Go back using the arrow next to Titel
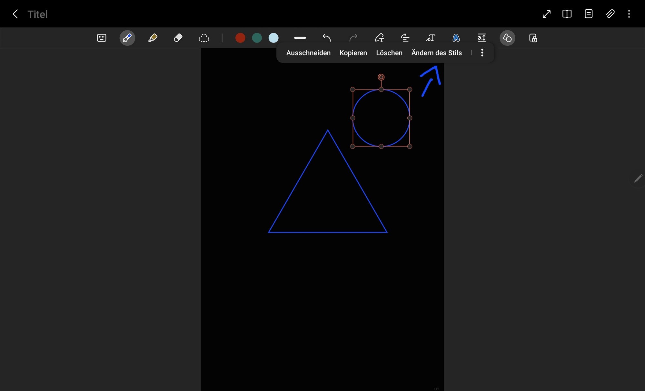 pos(15,14)
